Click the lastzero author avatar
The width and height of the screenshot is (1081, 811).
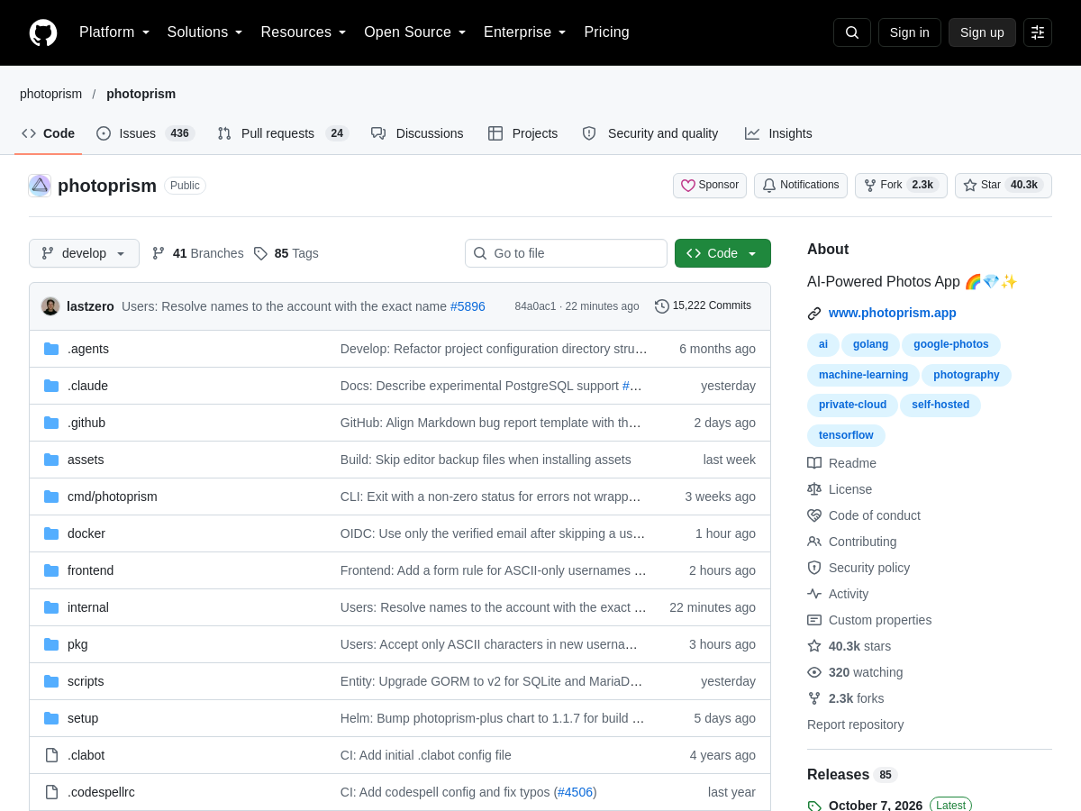point(50,306)
